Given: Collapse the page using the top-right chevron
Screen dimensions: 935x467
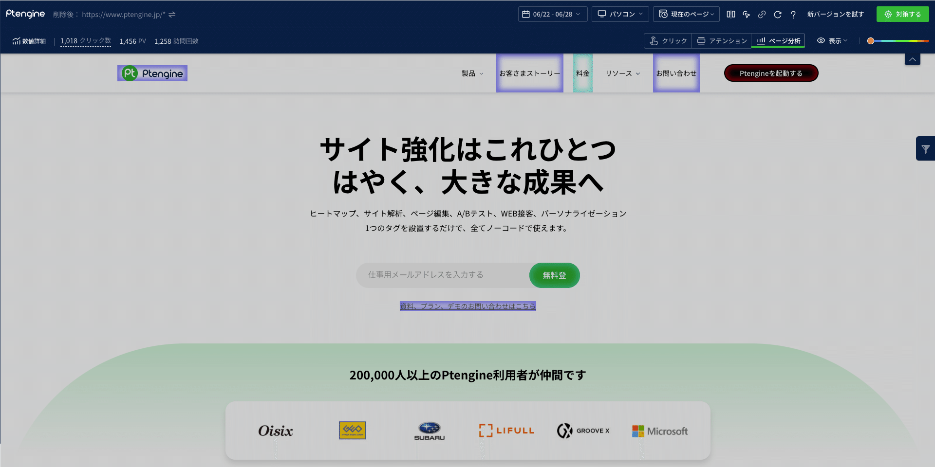Looking at the screenshot, I should pos(913,59).
